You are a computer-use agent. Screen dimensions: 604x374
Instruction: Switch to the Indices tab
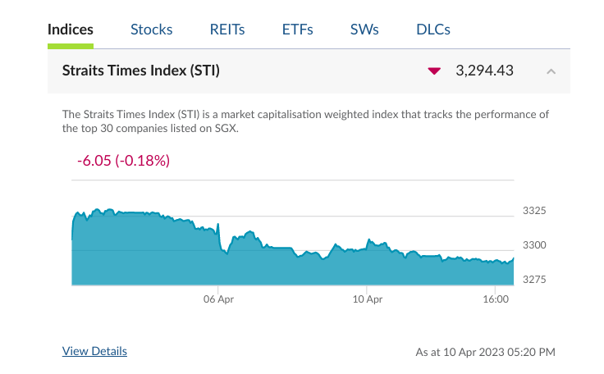click(71, 30)
